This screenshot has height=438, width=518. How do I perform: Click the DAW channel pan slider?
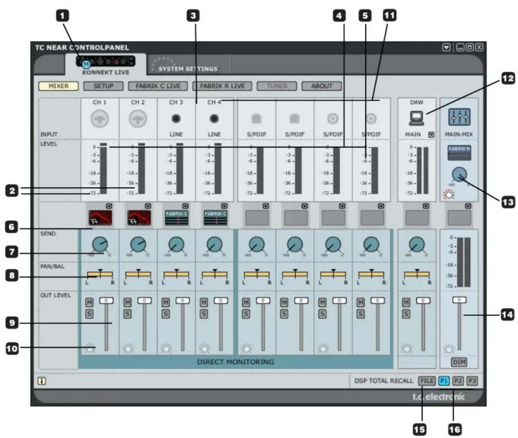417,274
